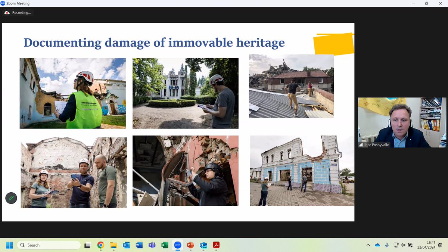This screenshot has width=448, height=252.
Task: Click the Zoom icon on the taskbar
Action: 178,245
